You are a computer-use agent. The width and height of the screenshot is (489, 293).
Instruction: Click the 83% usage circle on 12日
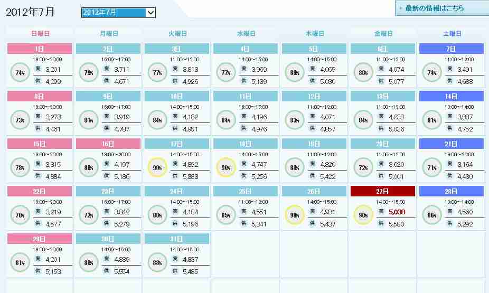[294, 120]
